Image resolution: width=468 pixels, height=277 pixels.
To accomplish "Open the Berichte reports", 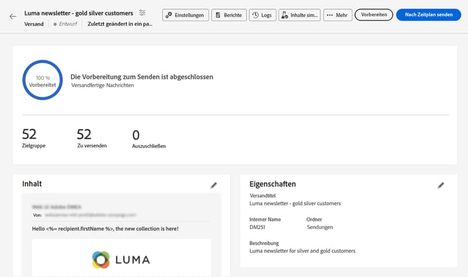I will pyautogui.click(x=228, y=15).
